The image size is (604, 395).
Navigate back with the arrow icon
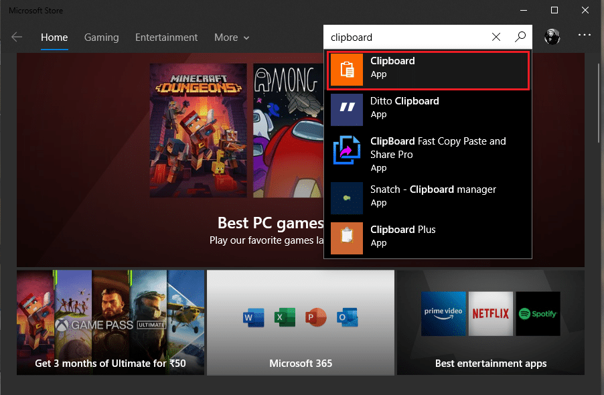coord(17,37)
